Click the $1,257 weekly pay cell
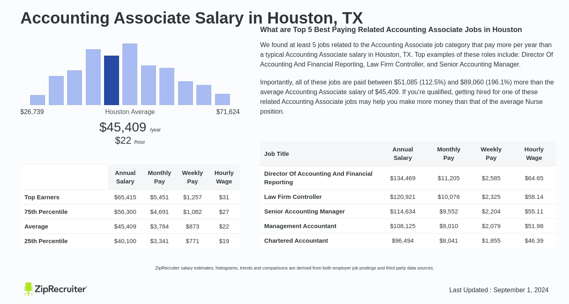Screen dimensions: 569x304 (x=192, y=197)
